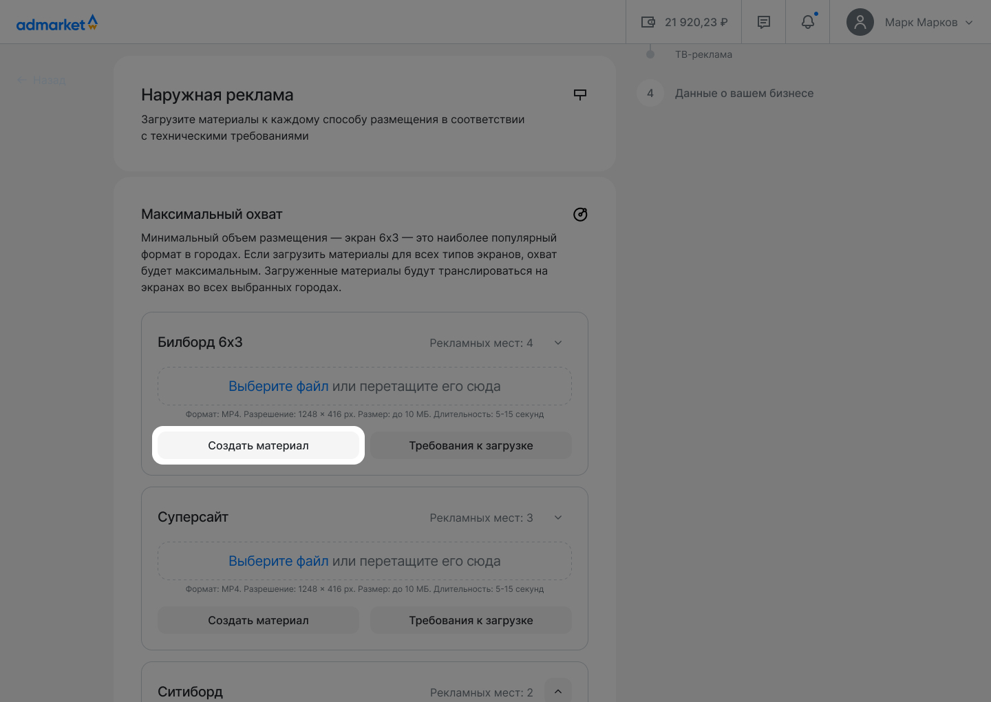Click the target icon beside Максимальный охват
The image size is (991, 702).
580,214
